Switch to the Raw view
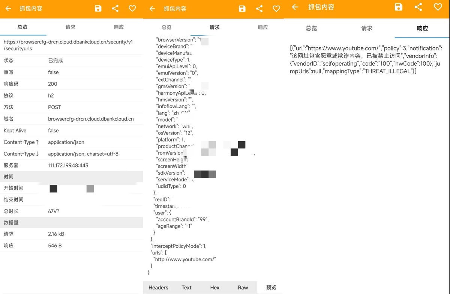 click(x=243, y=288)
